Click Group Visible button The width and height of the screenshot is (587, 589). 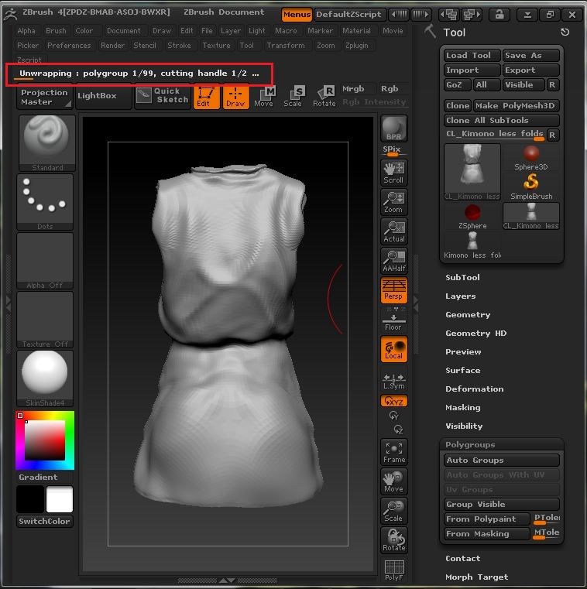click(501, 504)
